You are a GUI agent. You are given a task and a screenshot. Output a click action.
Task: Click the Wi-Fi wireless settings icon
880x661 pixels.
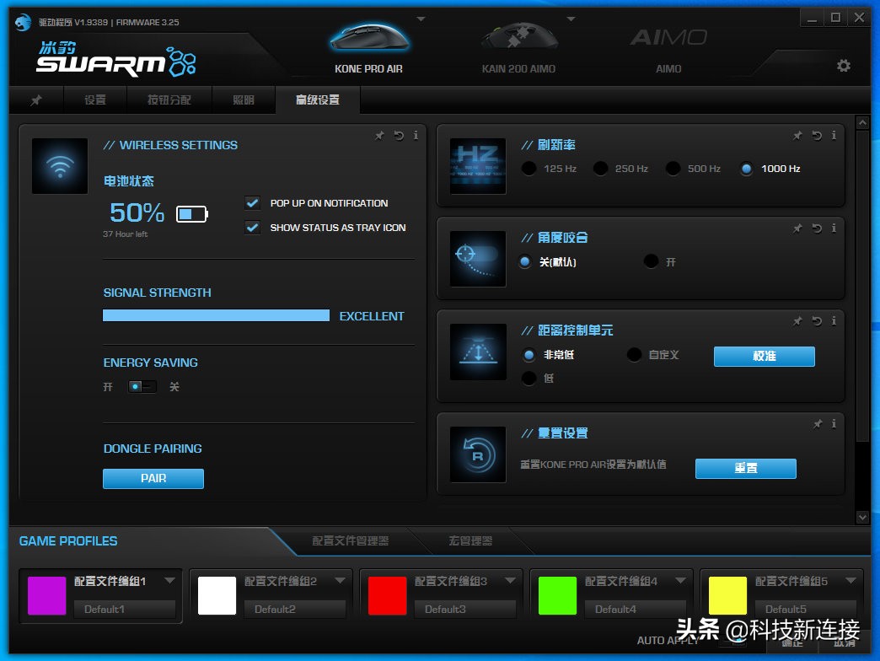(x=60, y=166)
